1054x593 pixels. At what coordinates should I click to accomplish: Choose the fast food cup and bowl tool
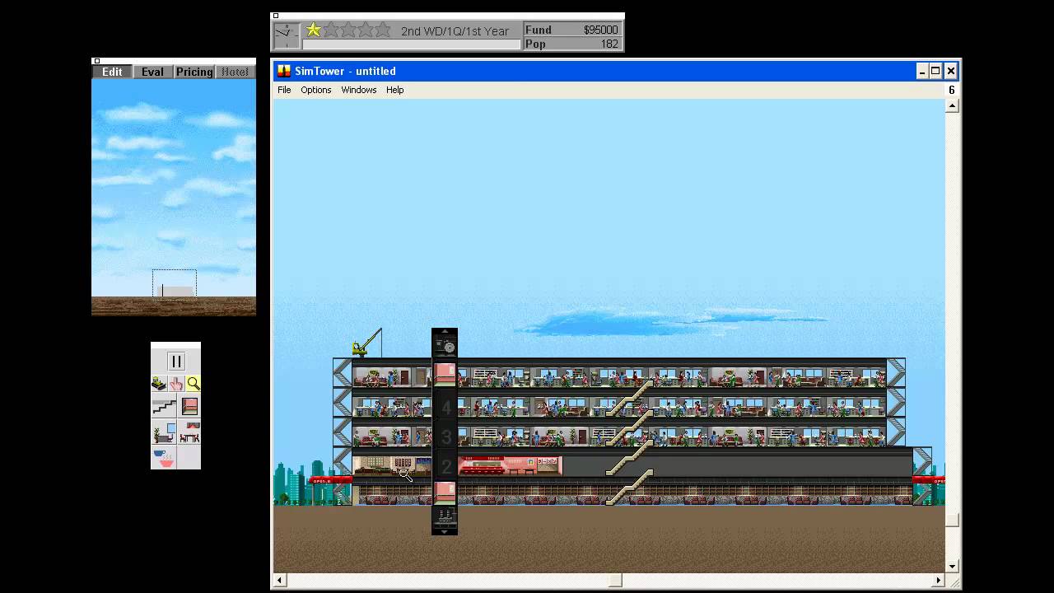click(x=163, y=457)
